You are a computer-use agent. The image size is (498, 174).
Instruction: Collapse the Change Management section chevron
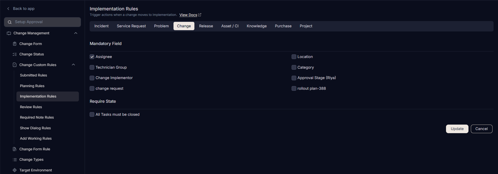coord(76,33)
